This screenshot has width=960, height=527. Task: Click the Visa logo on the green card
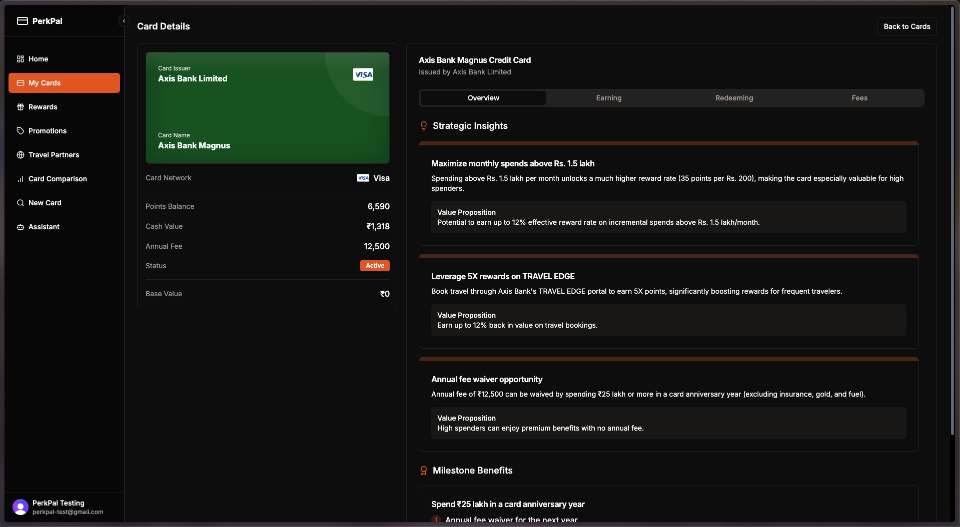363,75
